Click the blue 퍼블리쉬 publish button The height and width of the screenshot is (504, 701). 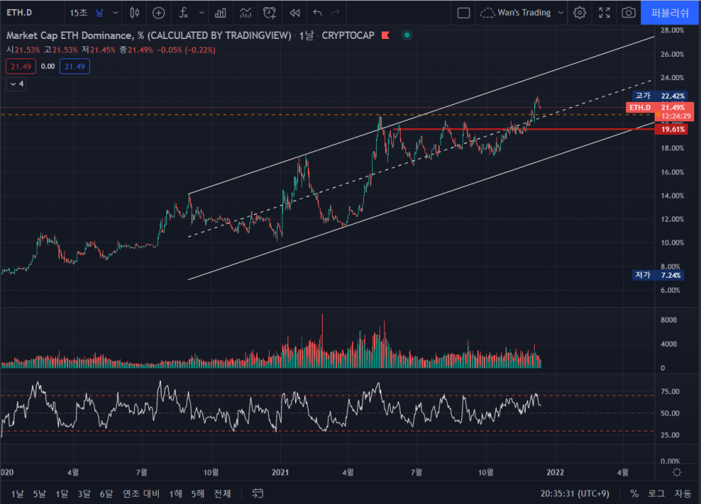point(670,13)
